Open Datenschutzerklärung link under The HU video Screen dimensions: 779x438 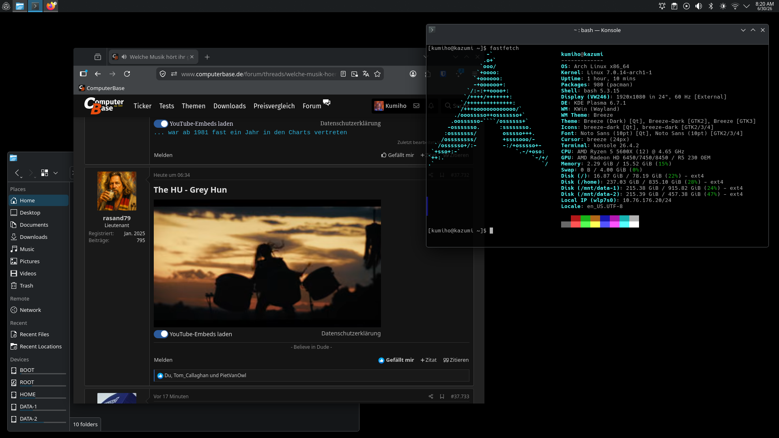pos(351,333)
